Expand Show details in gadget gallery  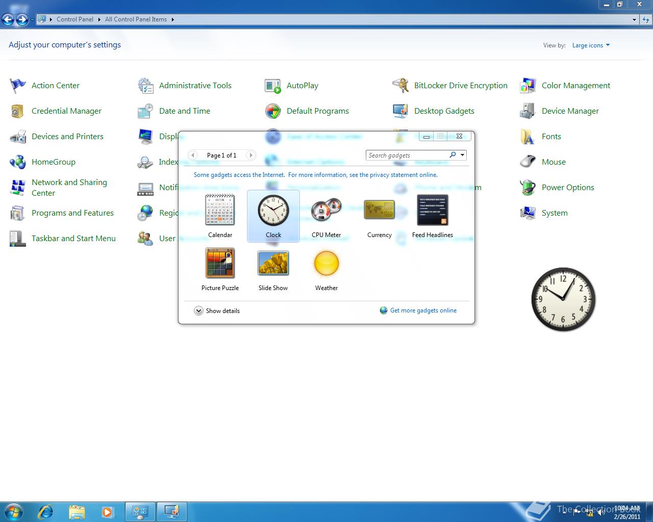tap(217, 311)
